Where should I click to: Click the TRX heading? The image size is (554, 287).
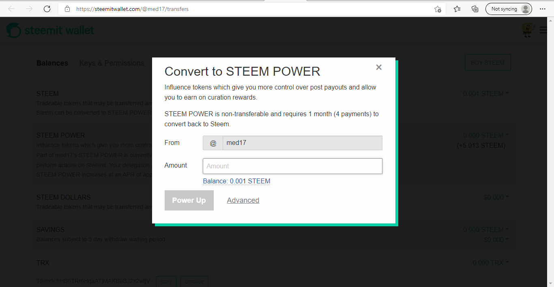43,263
